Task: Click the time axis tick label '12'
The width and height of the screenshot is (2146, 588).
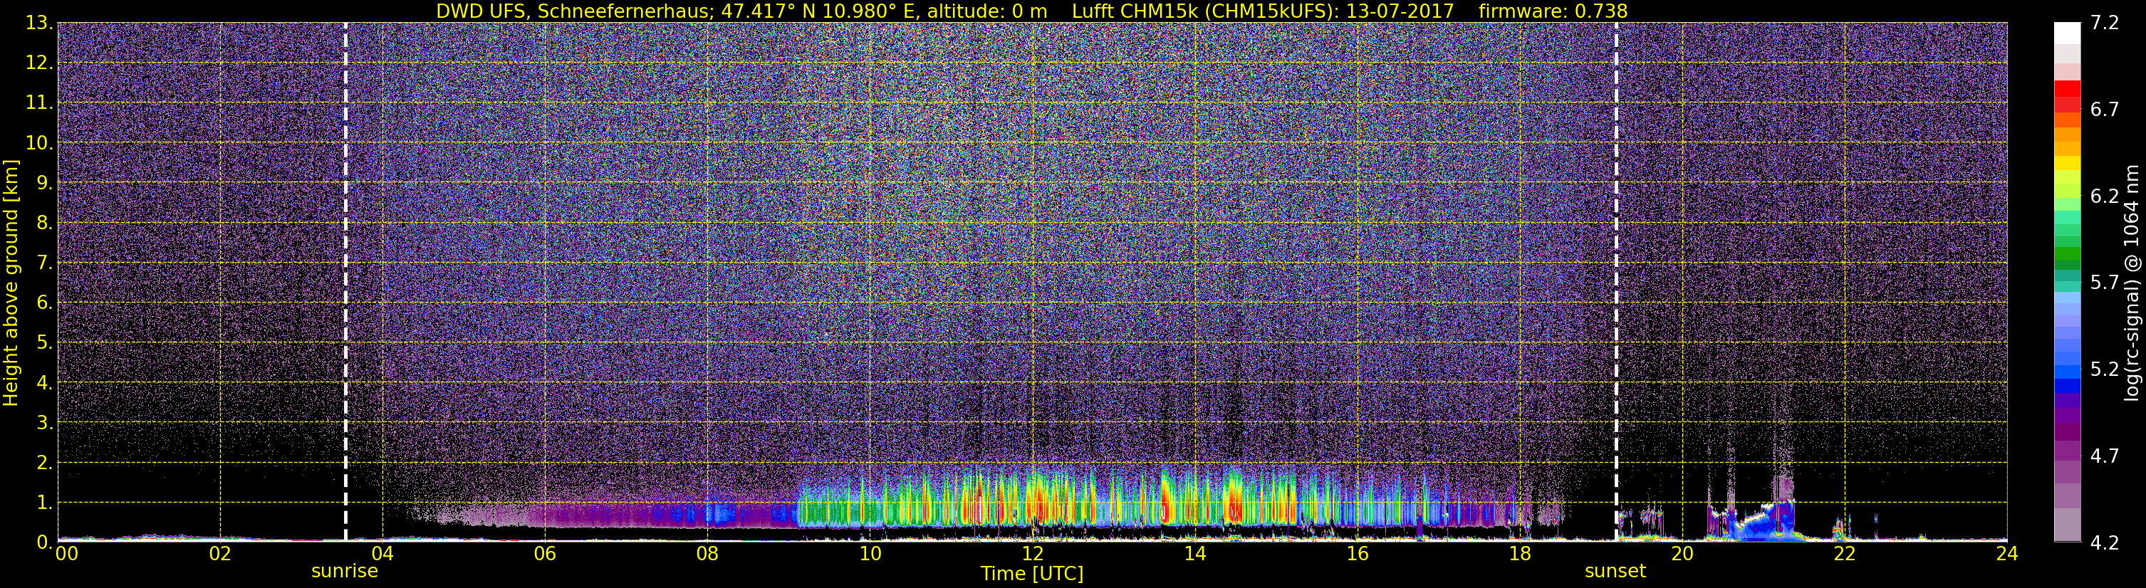Action: tap(1032, 554)
